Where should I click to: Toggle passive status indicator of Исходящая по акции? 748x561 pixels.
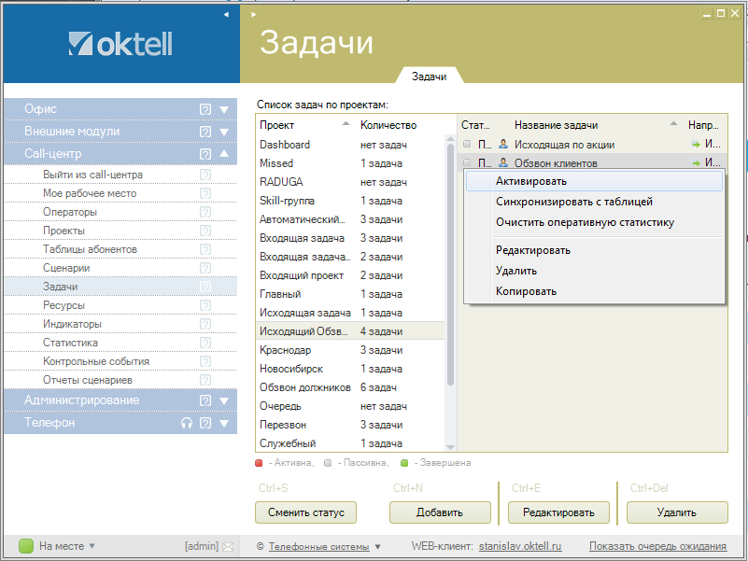pos(467,145)
